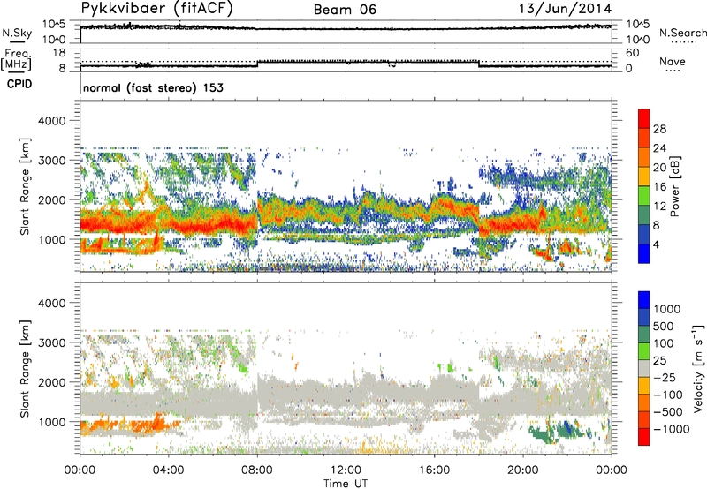Click the N.Search legend label

point(683,33)
